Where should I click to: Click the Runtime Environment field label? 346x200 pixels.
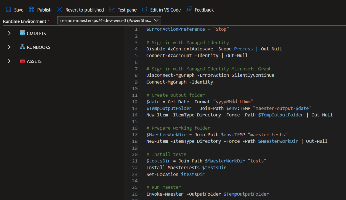coord(24,21)
